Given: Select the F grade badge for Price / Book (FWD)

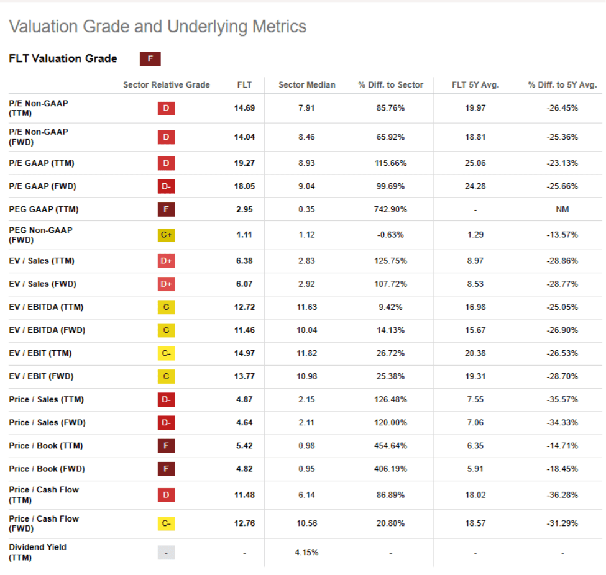Looking at the screenshot, I should coord(166,469).
